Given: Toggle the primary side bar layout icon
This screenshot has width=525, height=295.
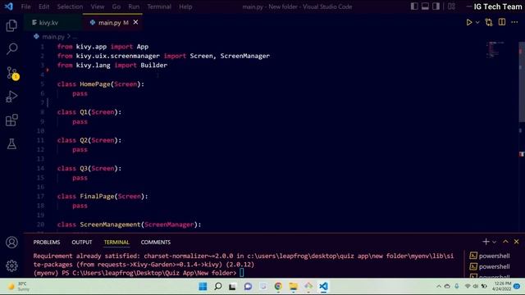Looking at the screenshot, I should (x=414, y=7).
